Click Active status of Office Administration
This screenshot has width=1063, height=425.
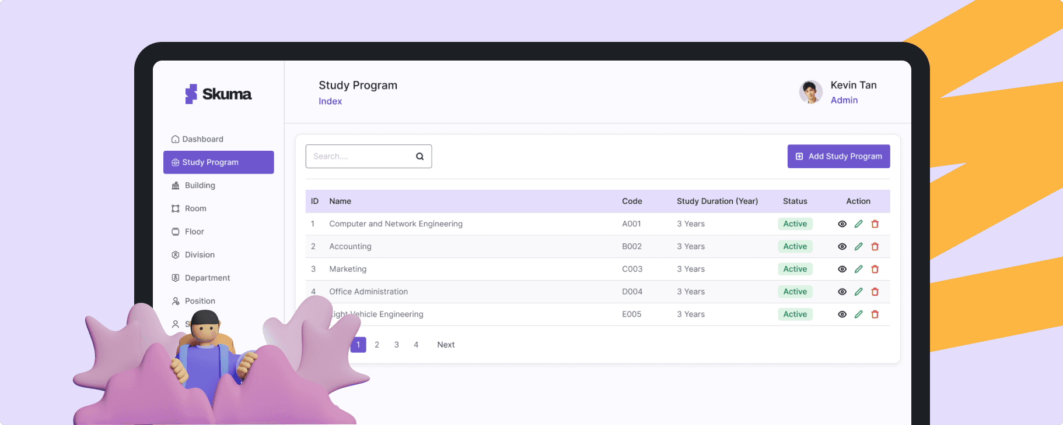(x=795, y=292)
